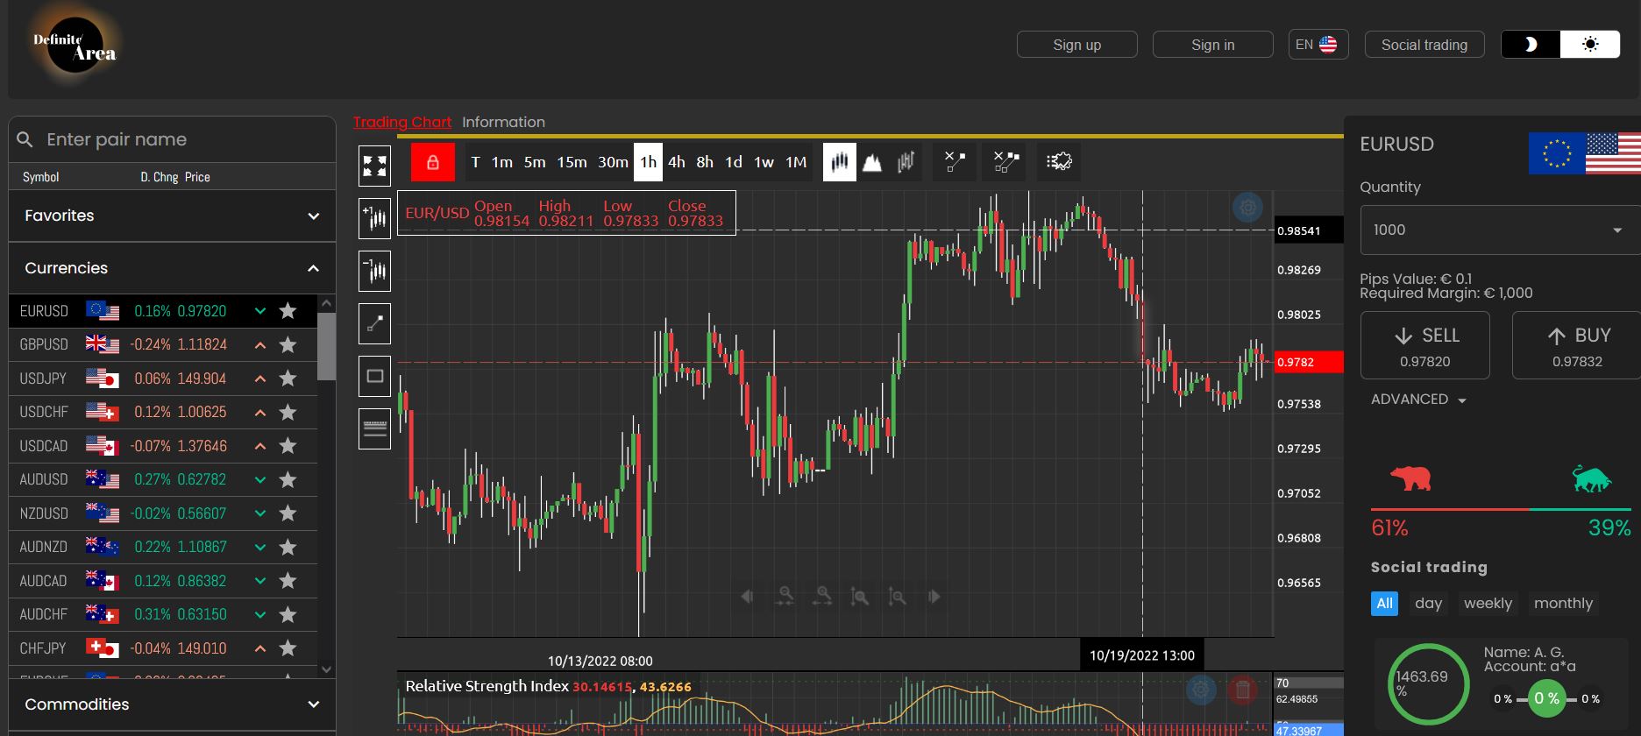Expand AUDCAD row chevron

click(x=260, y=581)
